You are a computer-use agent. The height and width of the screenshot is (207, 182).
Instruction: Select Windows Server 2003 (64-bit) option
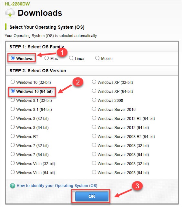(94, 172)
